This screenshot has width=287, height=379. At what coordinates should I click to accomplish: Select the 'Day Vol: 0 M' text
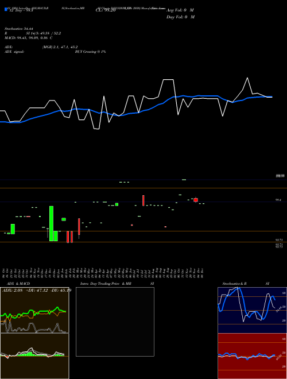click(x=180, y=17)
